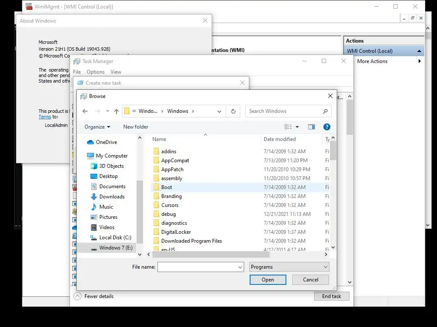Click the change view layout icon
This screenshot has height=327, width=437.
(x=288, y=127)
